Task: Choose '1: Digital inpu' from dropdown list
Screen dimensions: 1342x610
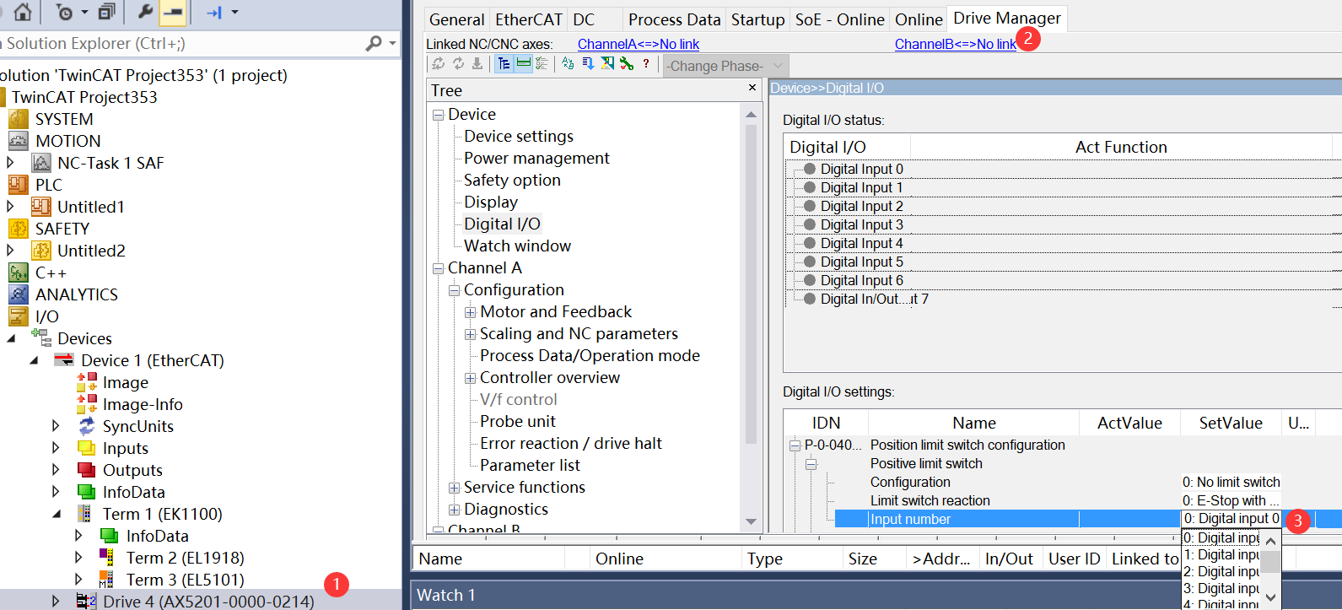Action: [x=1221, y=554]
